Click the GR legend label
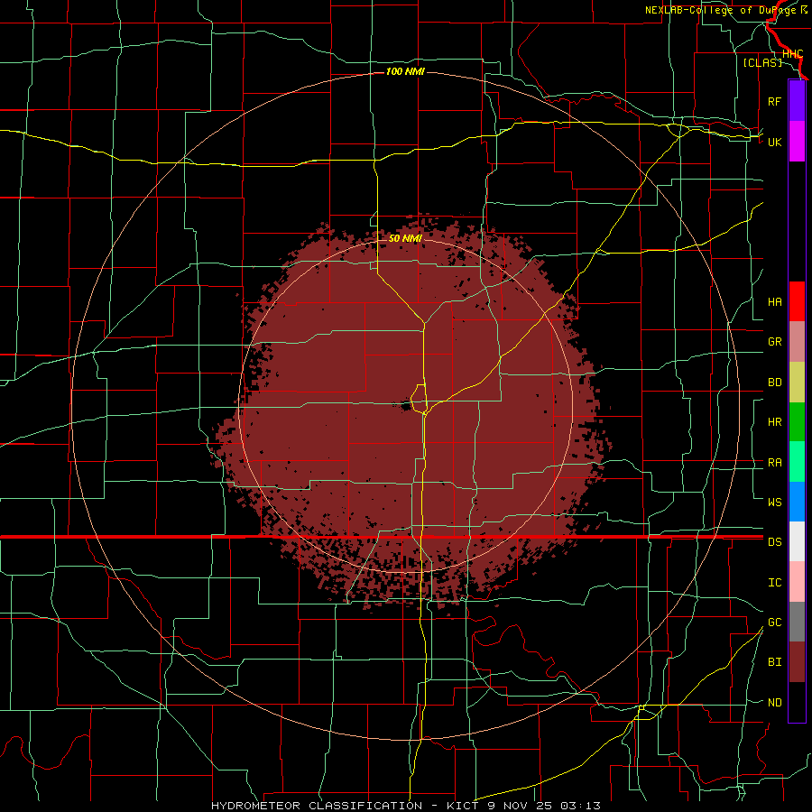 [x=774, y=341]
